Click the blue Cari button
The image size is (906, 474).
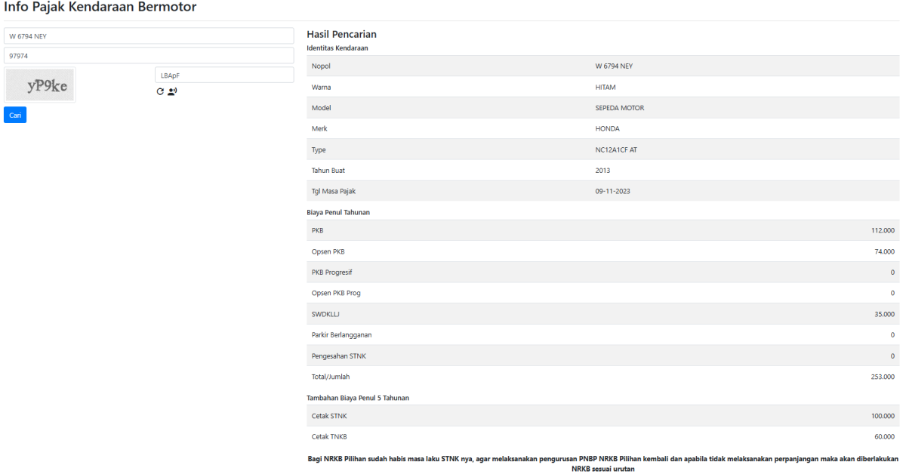coord(15,115)
